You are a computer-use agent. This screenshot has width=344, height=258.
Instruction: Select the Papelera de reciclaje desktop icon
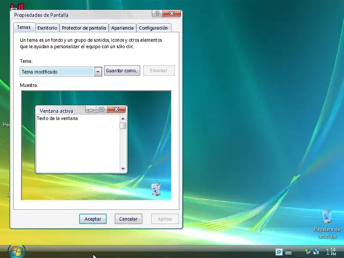click(327, 224)
